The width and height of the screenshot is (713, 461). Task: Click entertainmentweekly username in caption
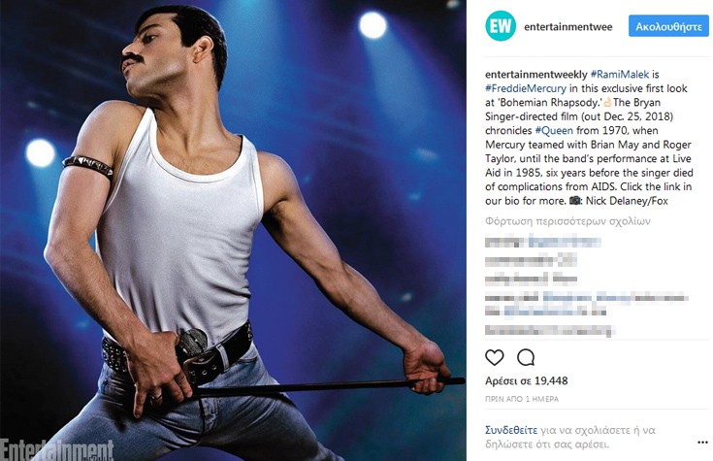point(536,74)
